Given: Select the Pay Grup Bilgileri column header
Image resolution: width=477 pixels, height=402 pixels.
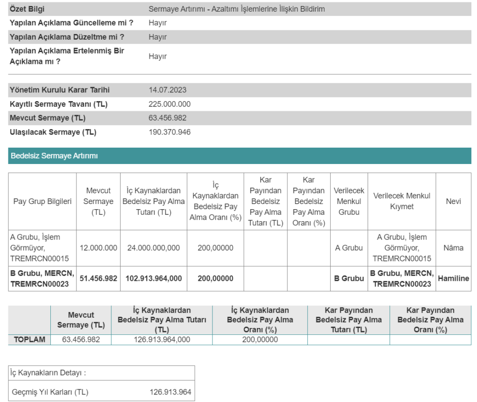Looking at the screenshot, I should pos(42,201).
